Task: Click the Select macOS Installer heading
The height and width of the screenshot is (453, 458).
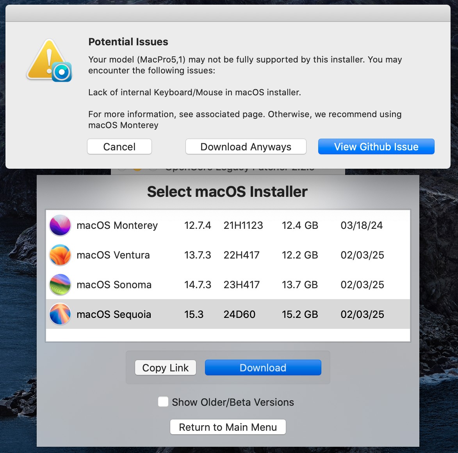Action: [x=227, y=192]
